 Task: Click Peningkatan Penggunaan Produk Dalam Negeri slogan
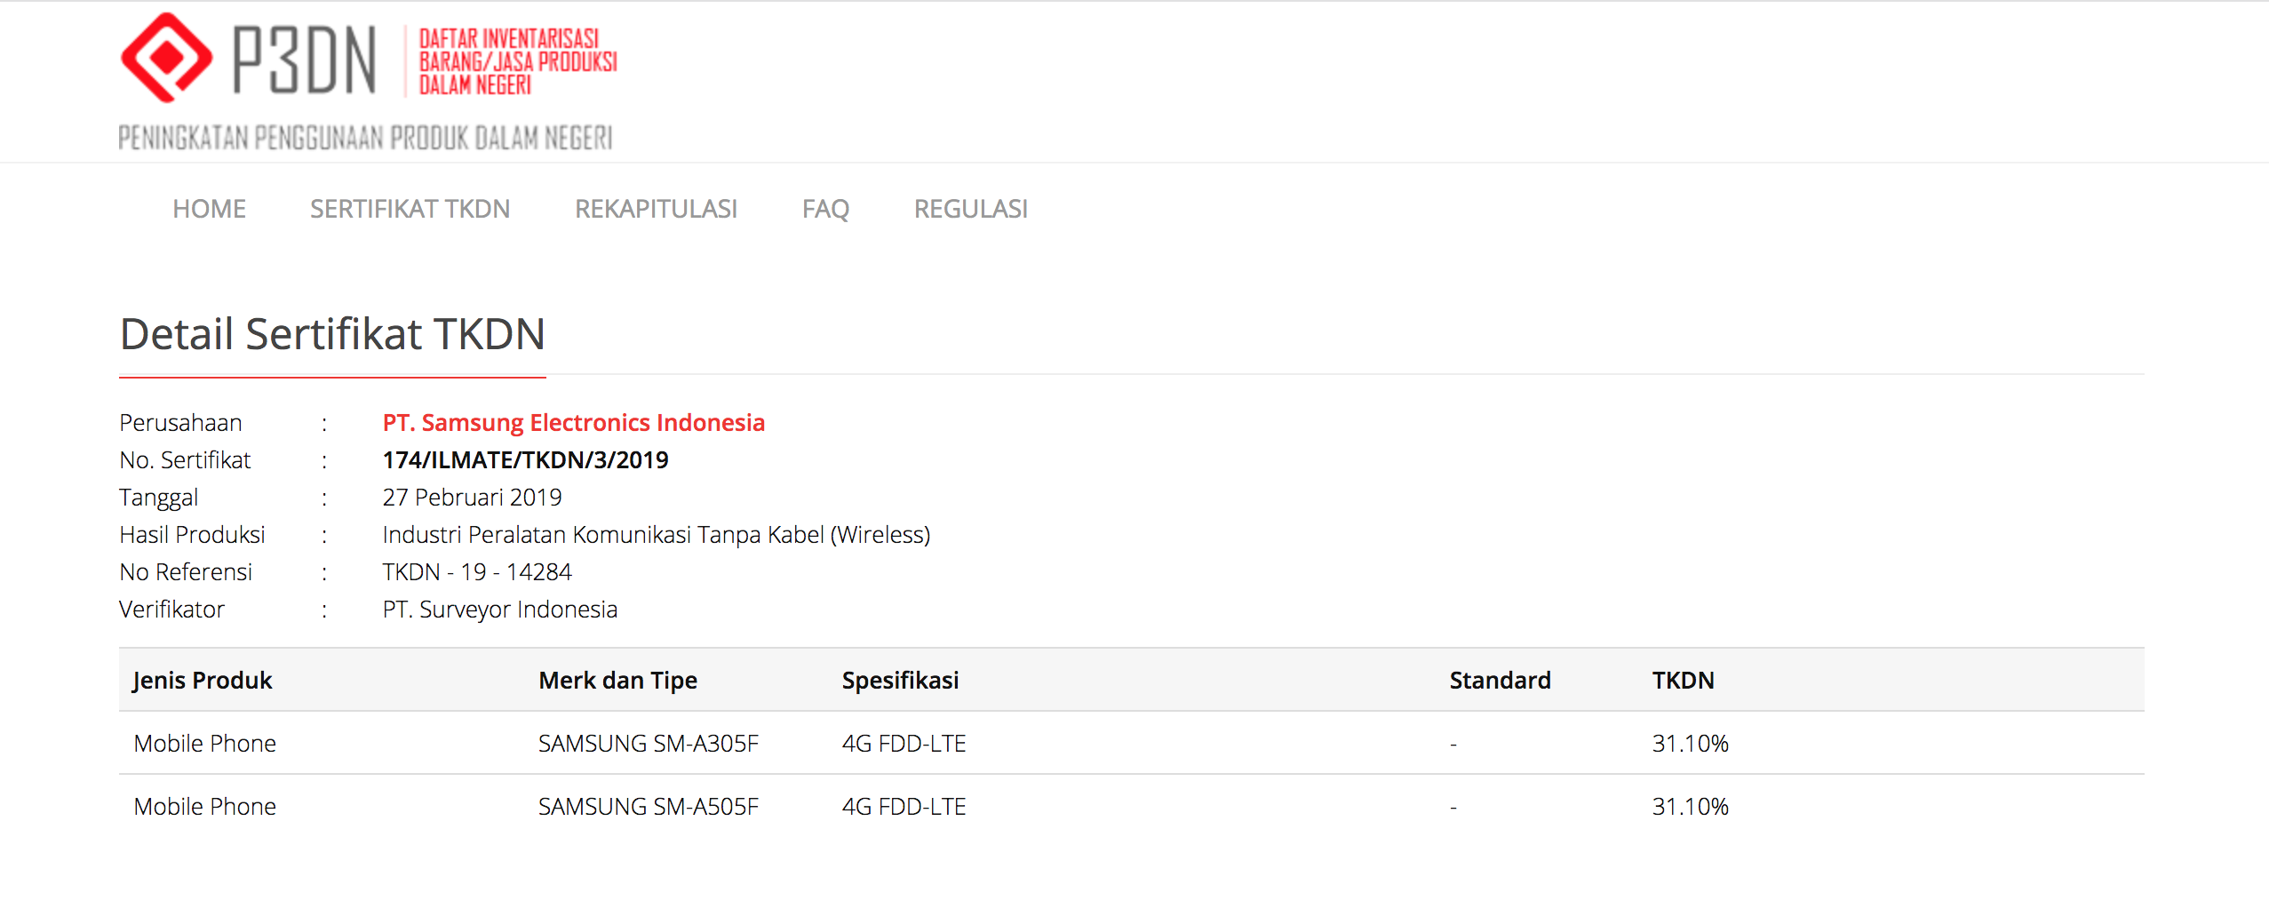coord(365,138)
